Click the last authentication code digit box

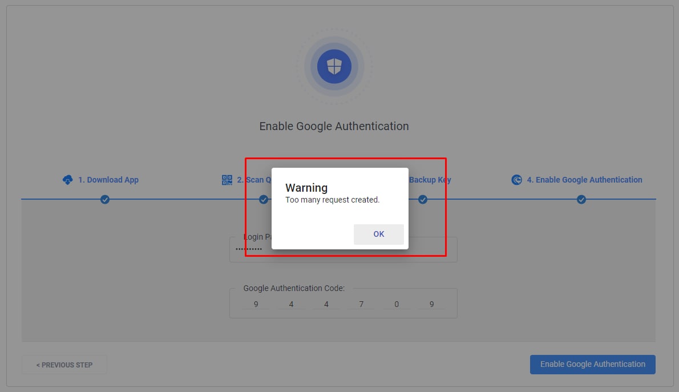(431, 304)
